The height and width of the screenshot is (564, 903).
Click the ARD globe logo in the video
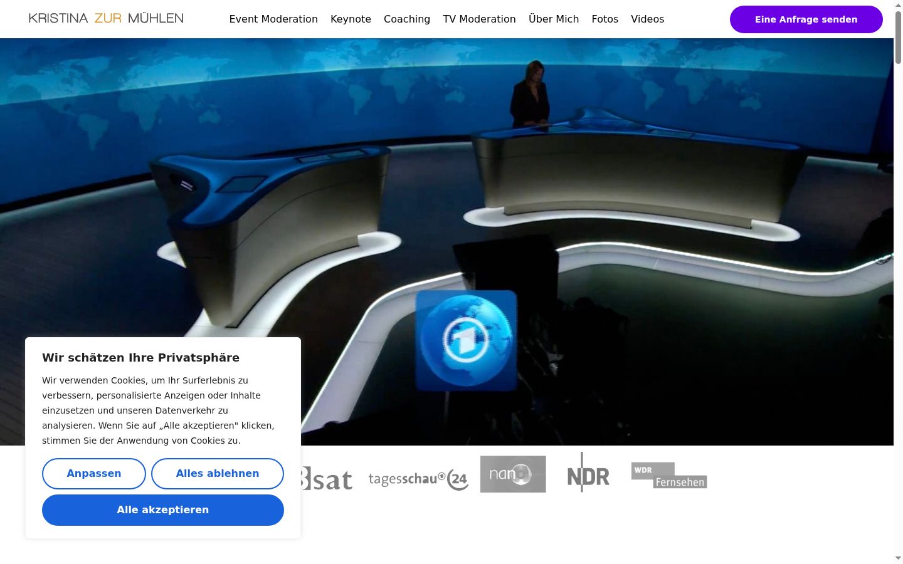click(466, 340)
